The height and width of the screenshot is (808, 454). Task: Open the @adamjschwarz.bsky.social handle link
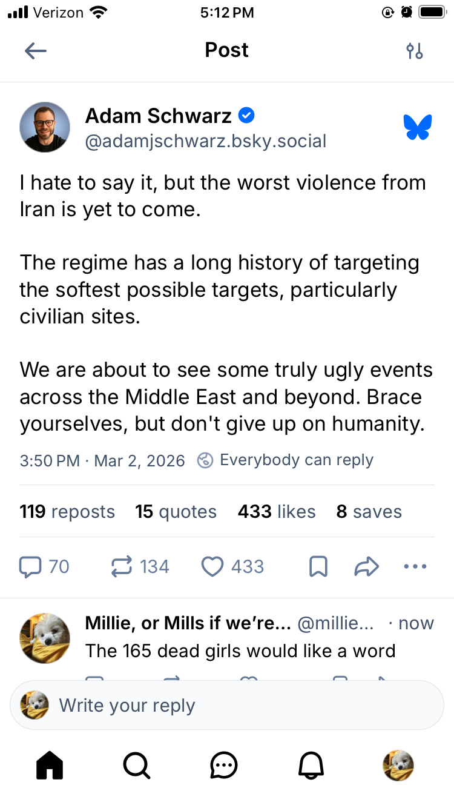click(x=206, y=142)
